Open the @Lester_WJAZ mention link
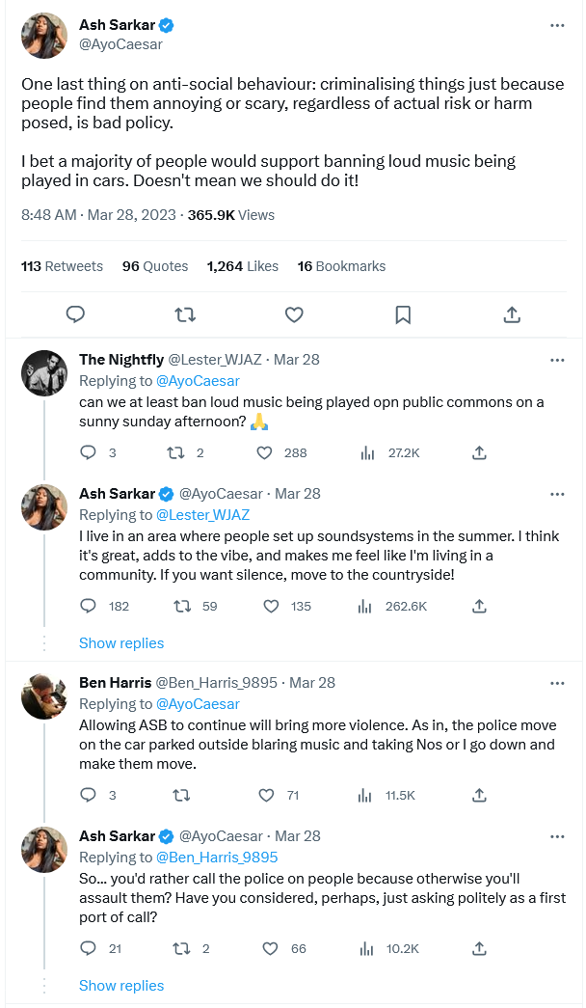 click(x=202, y=515)
